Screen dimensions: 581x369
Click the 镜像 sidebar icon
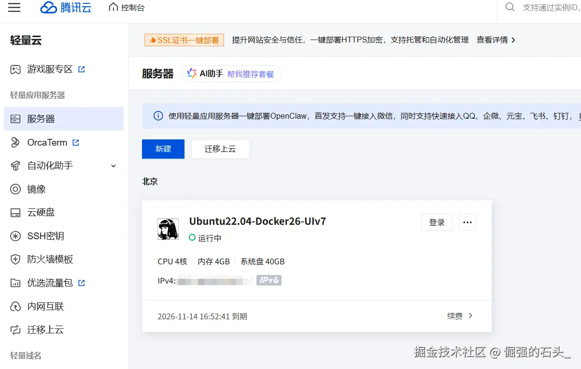(15, 189)
